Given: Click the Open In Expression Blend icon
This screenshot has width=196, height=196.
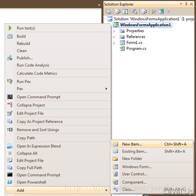Looking at the screenshot, I should point(10,146).
